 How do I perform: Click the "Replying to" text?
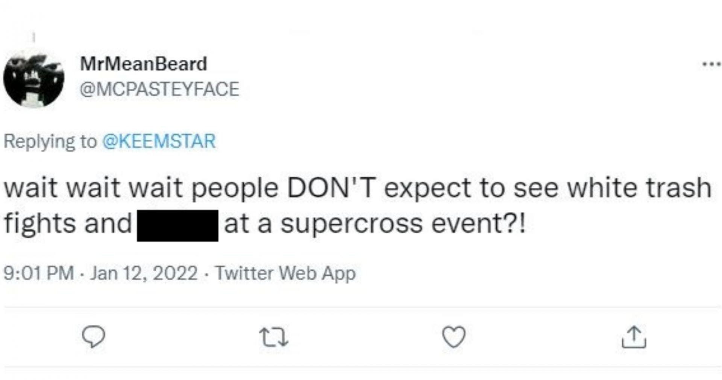coord(50,142)
